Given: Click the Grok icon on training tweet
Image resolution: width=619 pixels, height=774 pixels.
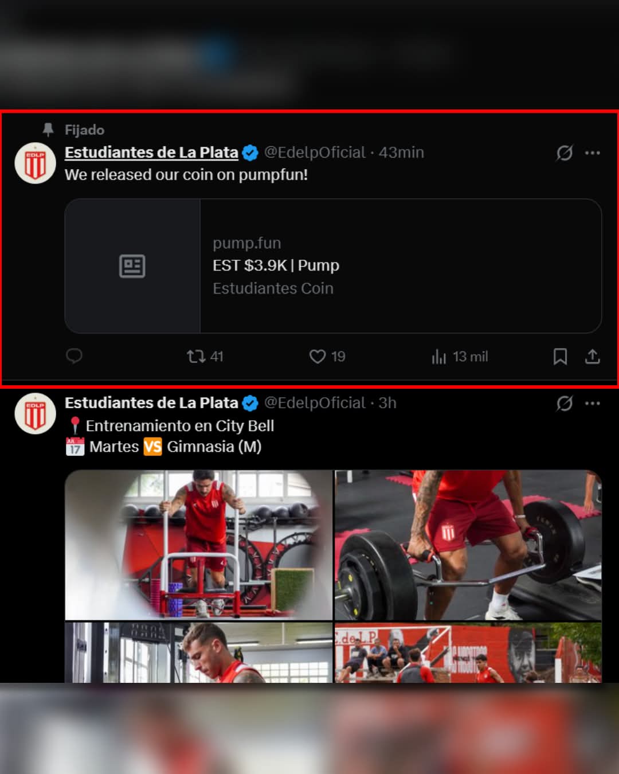Looking at the screenshot, I should [x=565, y=404].
